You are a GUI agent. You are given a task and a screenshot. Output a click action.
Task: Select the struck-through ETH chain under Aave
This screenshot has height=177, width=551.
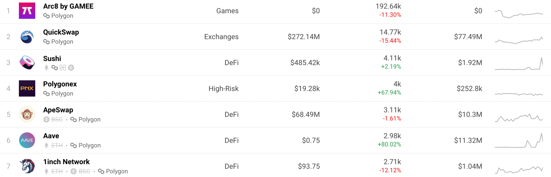point(57,145)
